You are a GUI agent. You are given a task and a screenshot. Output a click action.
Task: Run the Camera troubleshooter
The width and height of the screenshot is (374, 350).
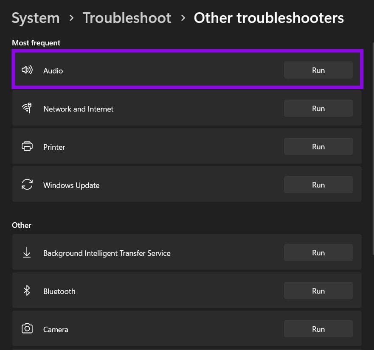(x=318, y=329)
